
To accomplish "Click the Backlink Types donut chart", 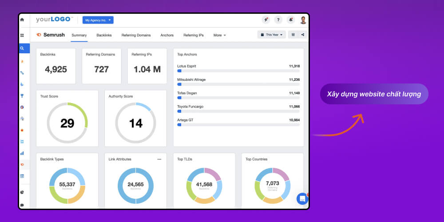I will pos(67,186).
